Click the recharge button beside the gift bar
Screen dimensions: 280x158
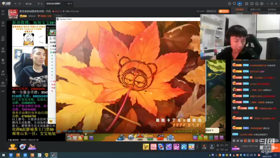pyautogui.click(x=204, y=147)
